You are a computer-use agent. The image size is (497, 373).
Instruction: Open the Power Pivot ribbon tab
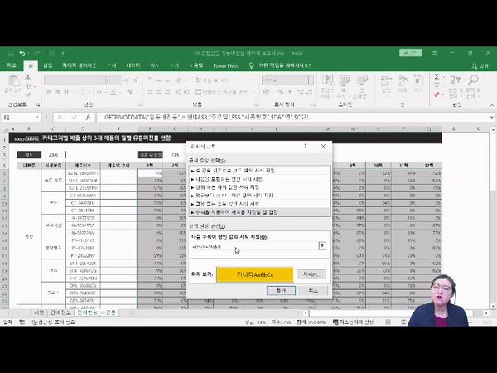click(225, 65)
